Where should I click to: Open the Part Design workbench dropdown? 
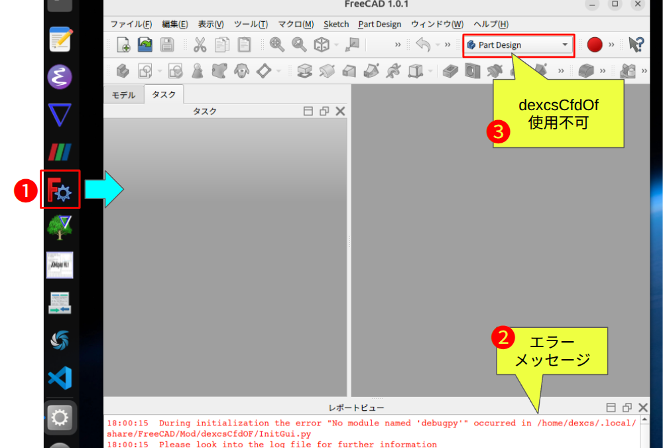click(518, 45)
